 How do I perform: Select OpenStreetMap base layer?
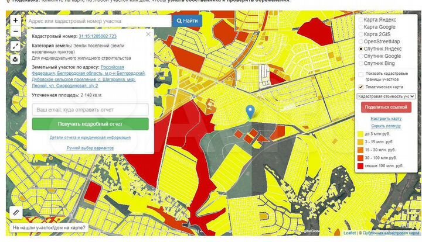pos(361,42)
